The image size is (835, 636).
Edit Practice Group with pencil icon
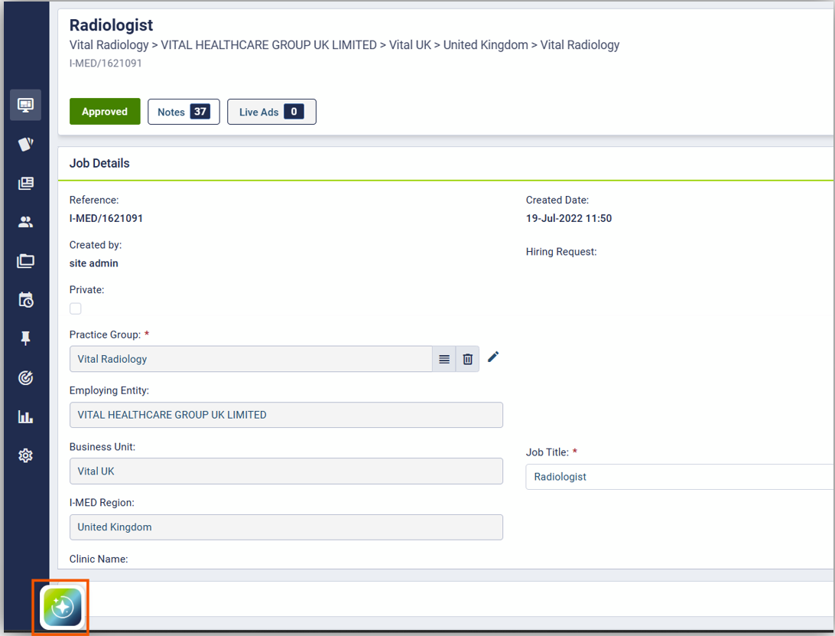point(493,357)
